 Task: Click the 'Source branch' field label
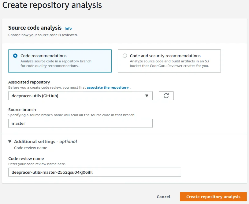22,110
